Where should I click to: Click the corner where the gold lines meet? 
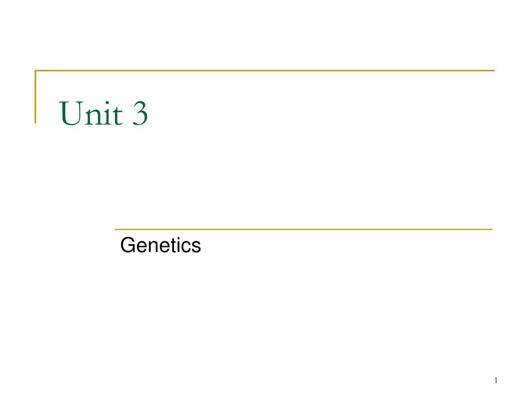(x=36, y=70)
